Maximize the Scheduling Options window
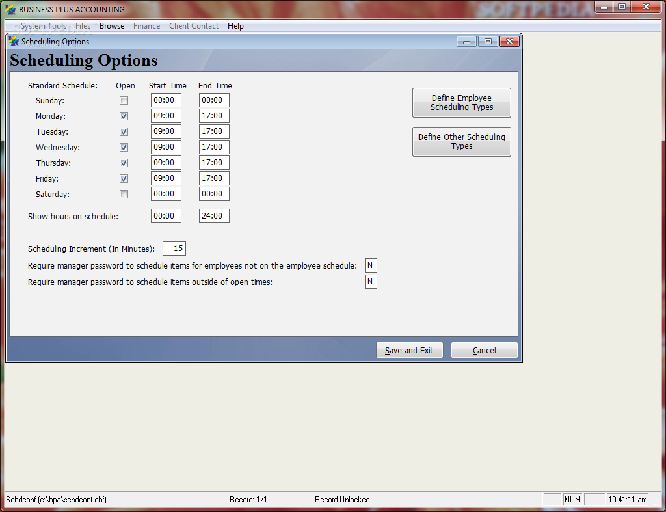The height and width of the screenshot is (512, 666). click(488, 41)
